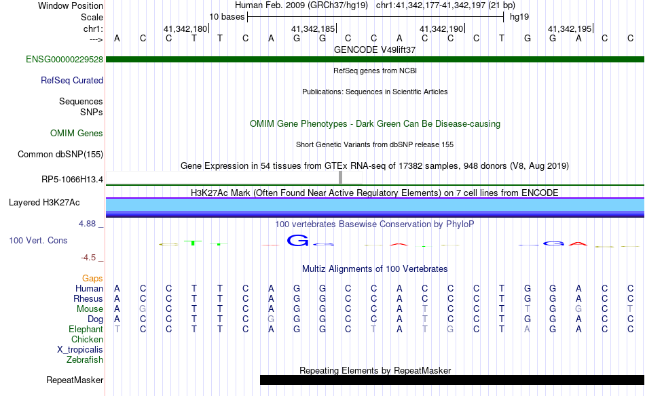645x396 pixels.
Task: Click the chr1:41,342,177-41,342,197 (21 bp) range
Action: pos(445,5)
